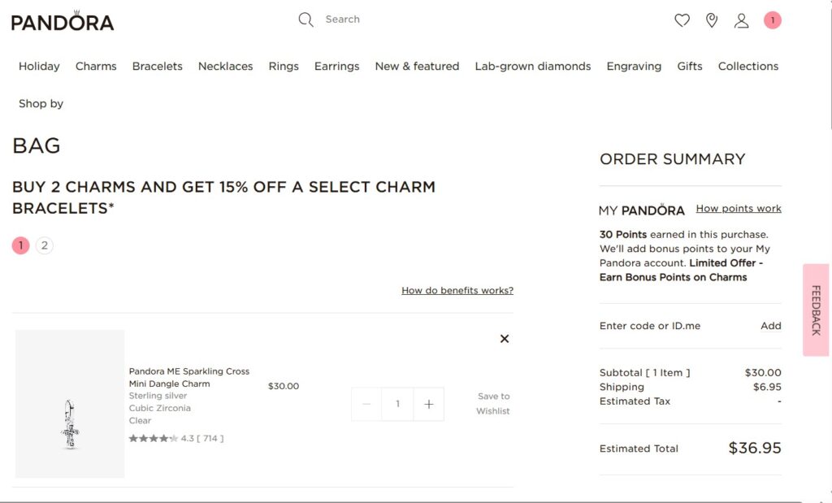The height and width of the screenshot is (503, 832).
Task: Click the Pandora logo
Action: click(x=63, y=21)
